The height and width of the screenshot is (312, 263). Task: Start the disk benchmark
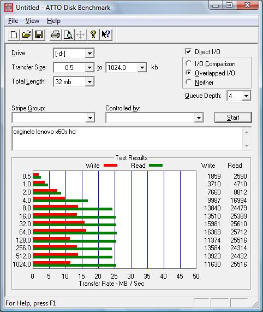tap(233, 117)
